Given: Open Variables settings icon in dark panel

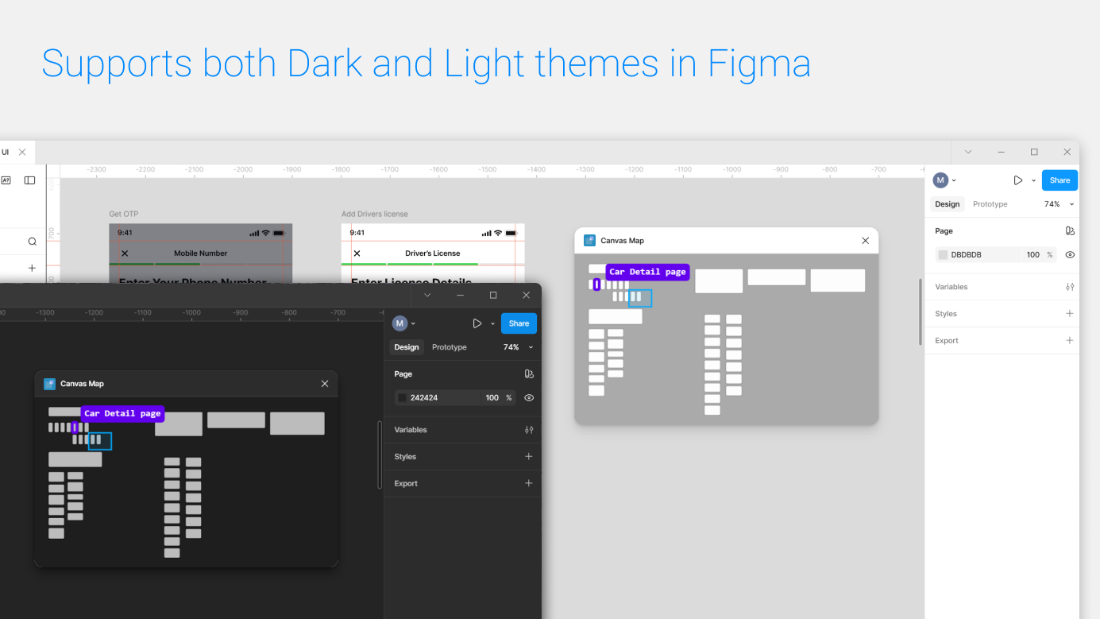Looking at the screenshot, I should [529, 430].
